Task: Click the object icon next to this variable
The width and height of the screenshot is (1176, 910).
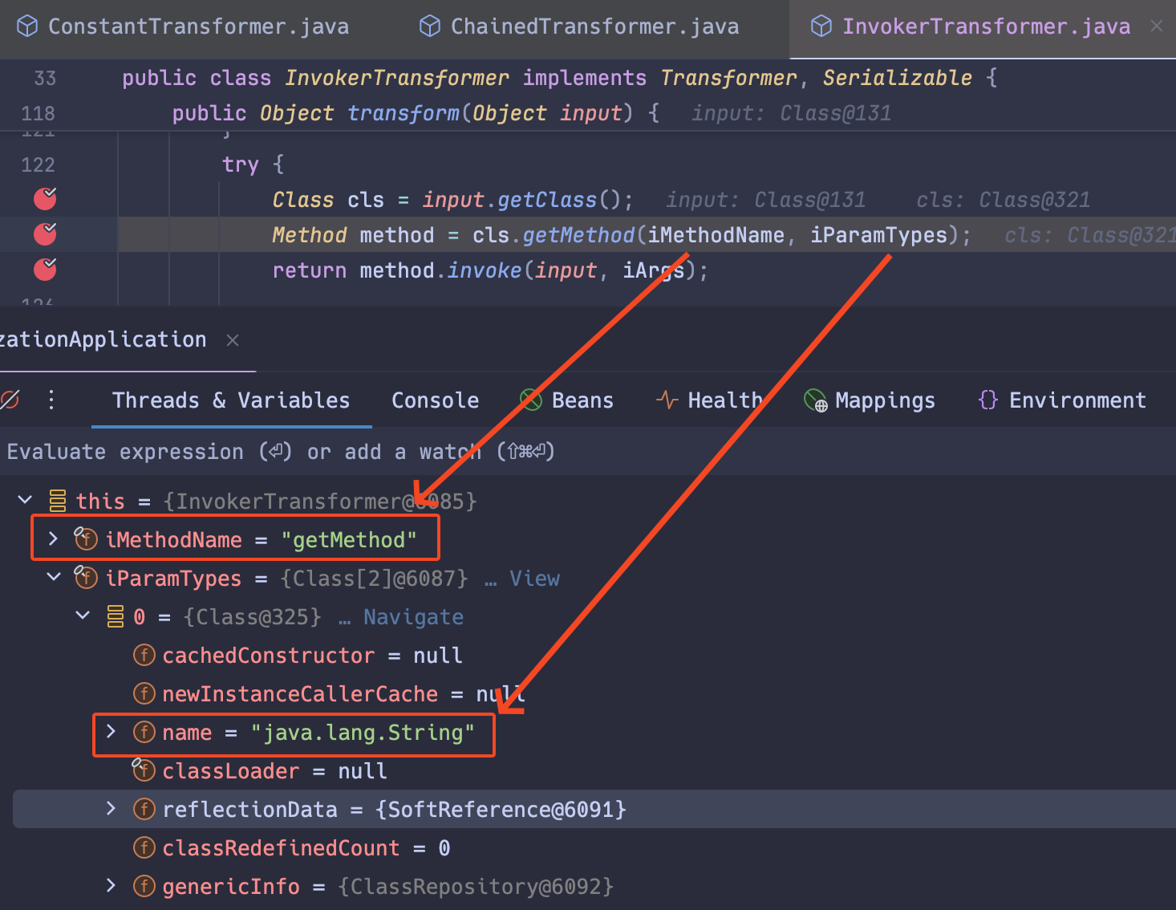Action: pos(56,500)
